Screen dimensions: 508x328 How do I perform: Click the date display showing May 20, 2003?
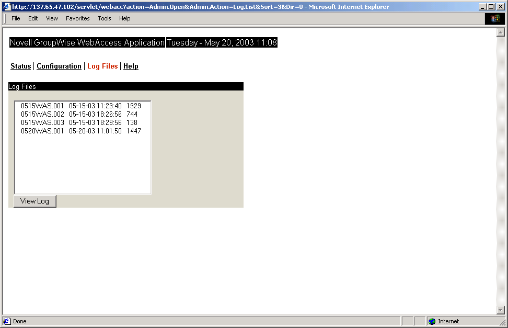pyautogui.click(x=222, y=42)
